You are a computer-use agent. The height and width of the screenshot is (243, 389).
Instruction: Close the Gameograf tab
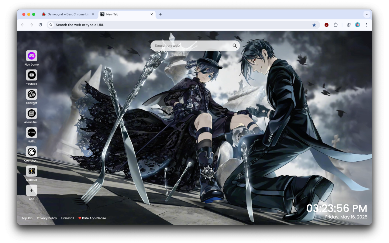(x=93, y=14)
